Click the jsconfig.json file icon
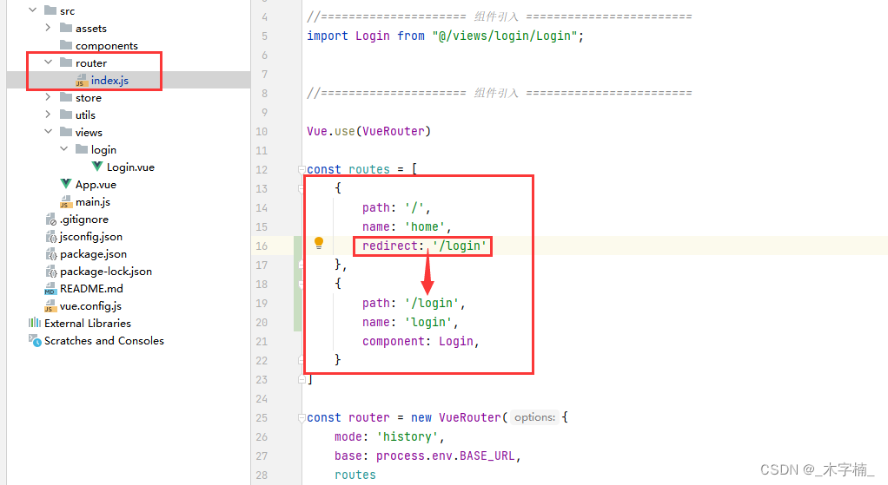This screenshot has height=485, width=888. [51, 236]
